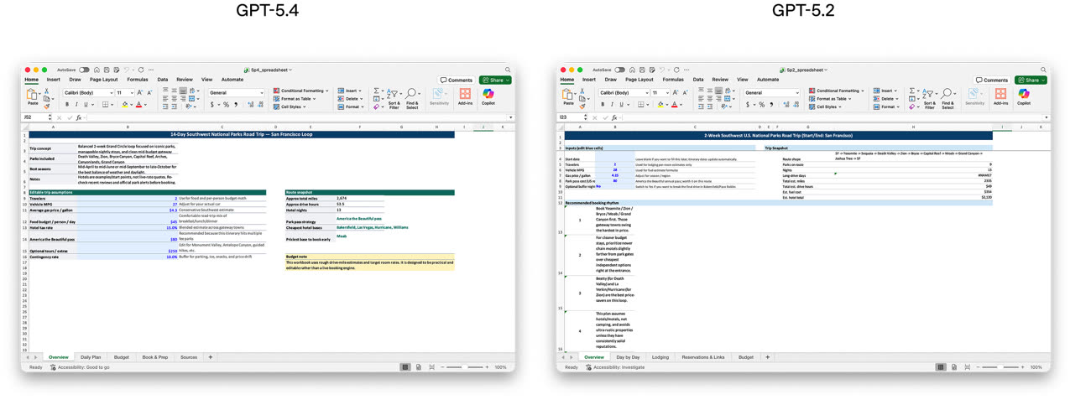
Task: Click AutoSum sigma icon in 5p2_spreadsheet ribbon
Action: (x=913, y=91)
